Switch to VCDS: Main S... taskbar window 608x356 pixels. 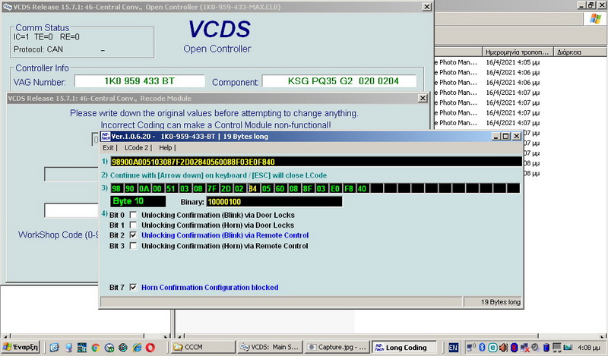[270, 347]
